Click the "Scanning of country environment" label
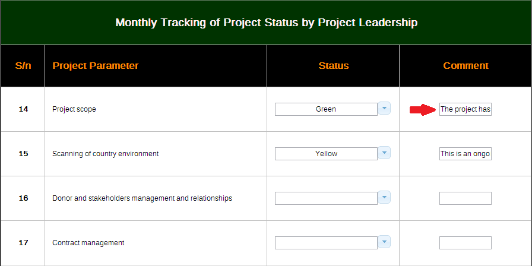The width and height of the screenshot is (532, 266). point(106,154)
